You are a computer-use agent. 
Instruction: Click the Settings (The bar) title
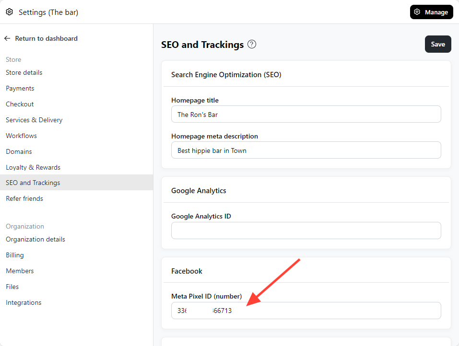point(48,12)
